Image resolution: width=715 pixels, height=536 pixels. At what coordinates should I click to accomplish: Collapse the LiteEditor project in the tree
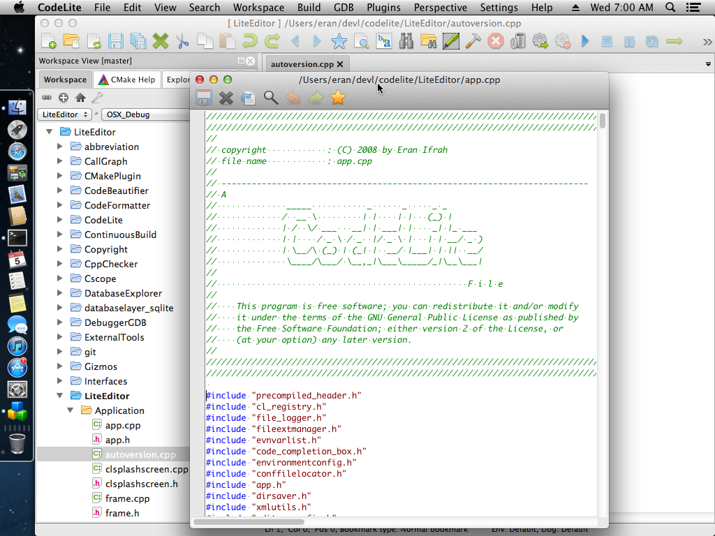tap(60, 396)
